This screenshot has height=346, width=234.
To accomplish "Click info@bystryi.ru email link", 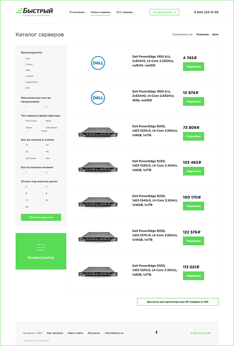I will click(x=114, y=333).
